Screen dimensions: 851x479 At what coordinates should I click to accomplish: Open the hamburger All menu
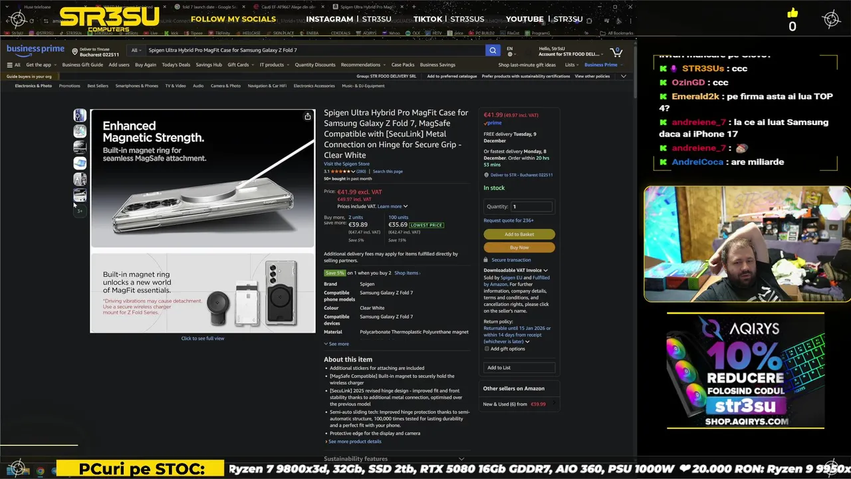point(13,65)
